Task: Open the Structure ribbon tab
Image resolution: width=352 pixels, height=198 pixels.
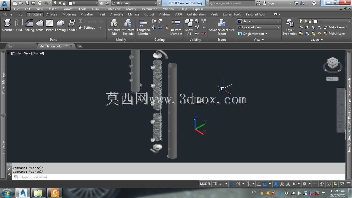Action: pos(35,14)
